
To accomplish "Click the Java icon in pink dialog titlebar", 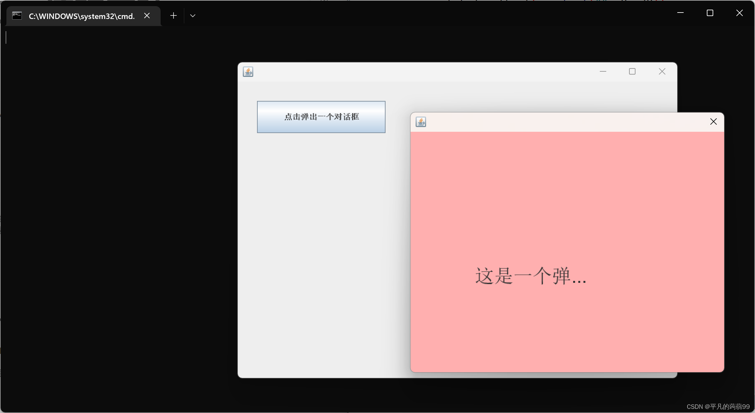I will point(421,122).
